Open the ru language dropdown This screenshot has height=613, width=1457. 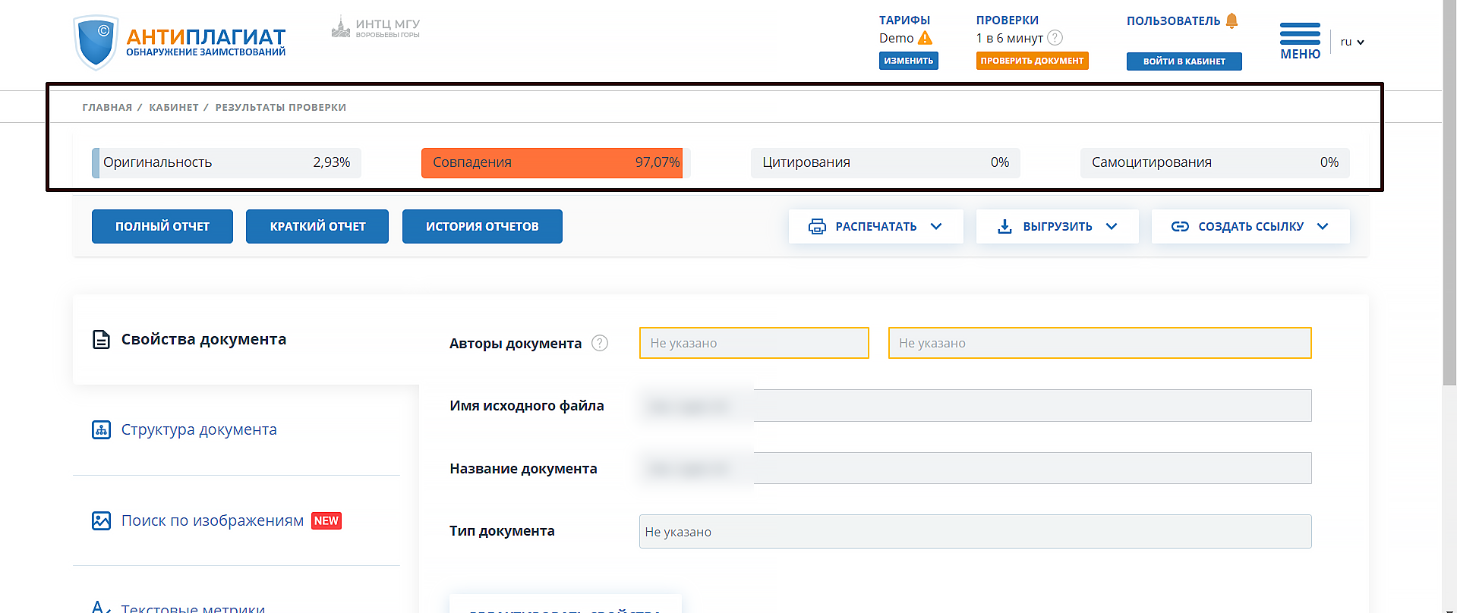(x=1352, y=42)
